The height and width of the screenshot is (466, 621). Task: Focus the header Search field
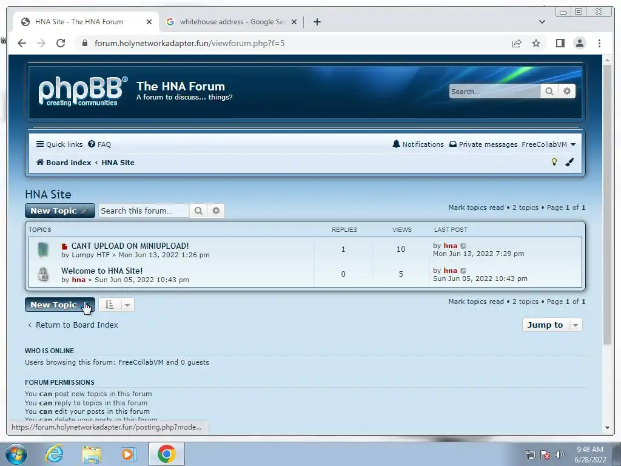coord(495,92)
